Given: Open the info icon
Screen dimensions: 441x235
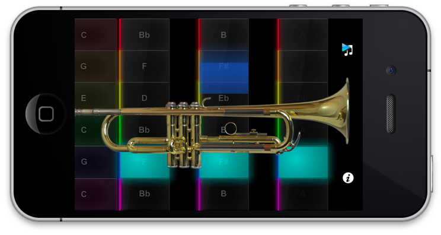Looking at the screenshot, I should pos(348,178).
